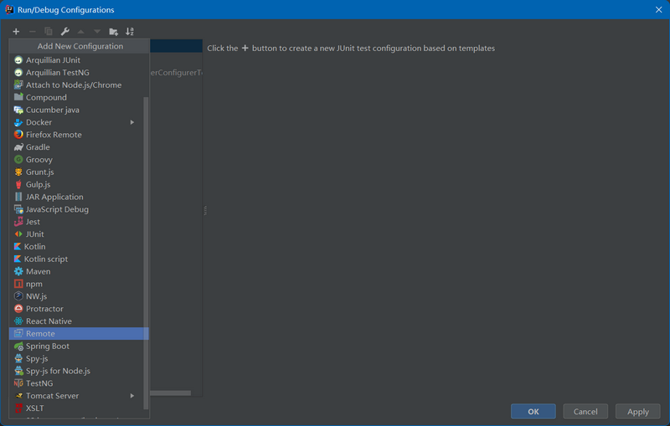Screen dimensions: 670x426
Task: Choose Kotlin script configuration type
Action: (x=79, y=259)
